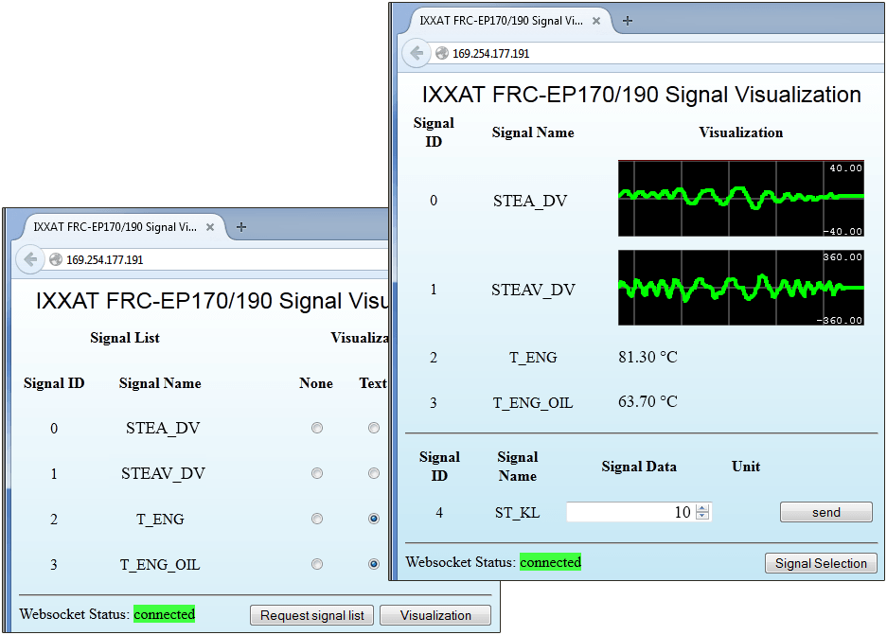
Task: Click the send button for ST_KL
Action: click(x=825, y=512)
